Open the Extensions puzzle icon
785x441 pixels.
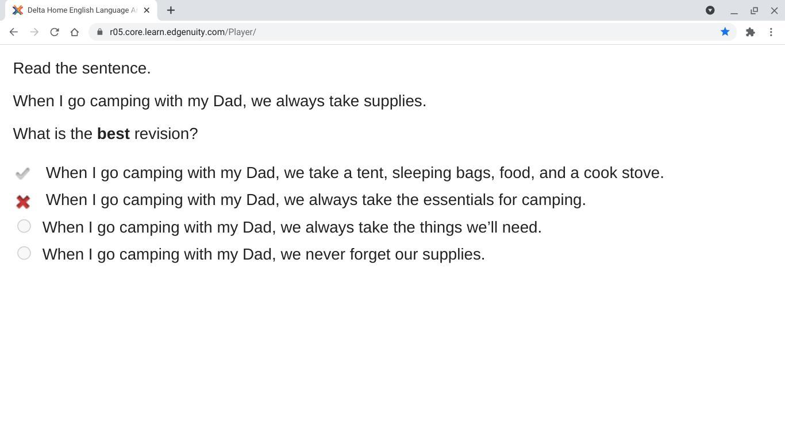750,32
